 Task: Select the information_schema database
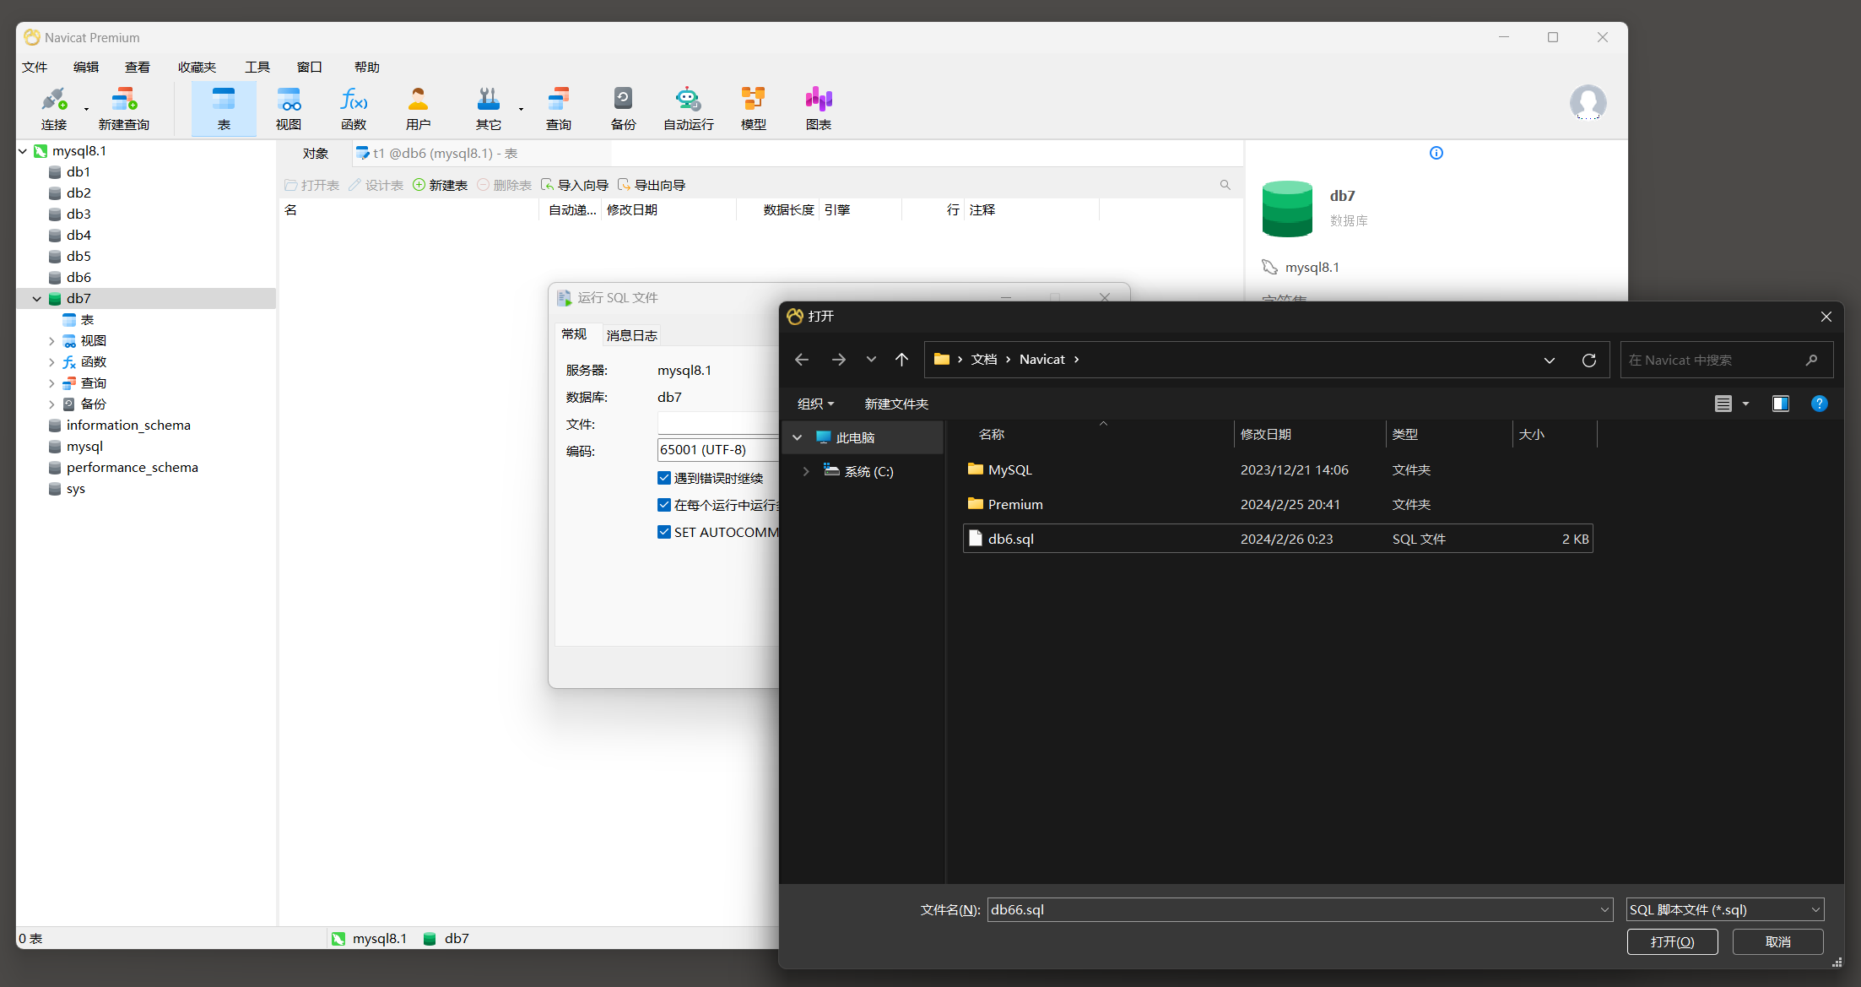(x=128, y=426)
